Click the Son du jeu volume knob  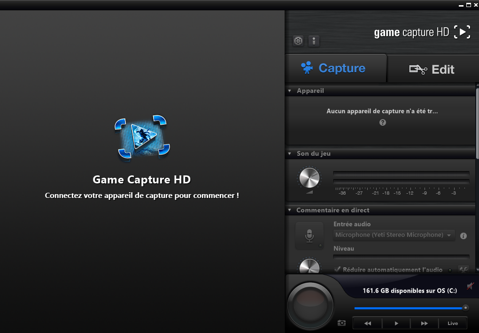pos(309,178)
